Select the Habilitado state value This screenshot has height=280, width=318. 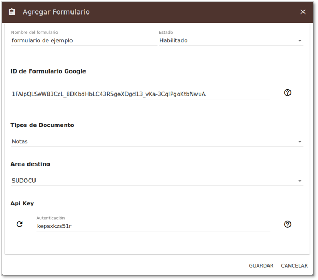(x=173, y=41)
